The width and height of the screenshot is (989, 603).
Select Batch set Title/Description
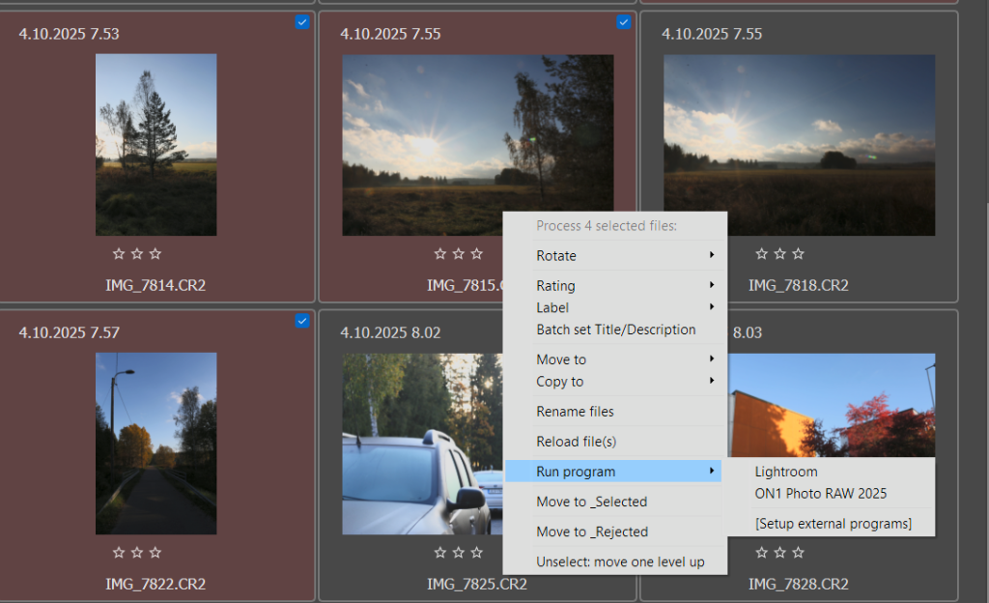(615, 330)
